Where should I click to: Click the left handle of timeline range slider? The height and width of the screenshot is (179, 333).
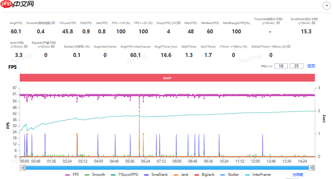point(22,167)
